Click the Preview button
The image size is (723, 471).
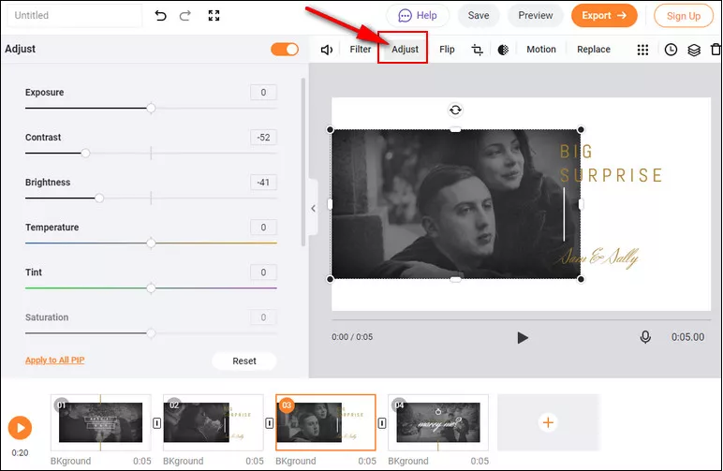[536, 15]
